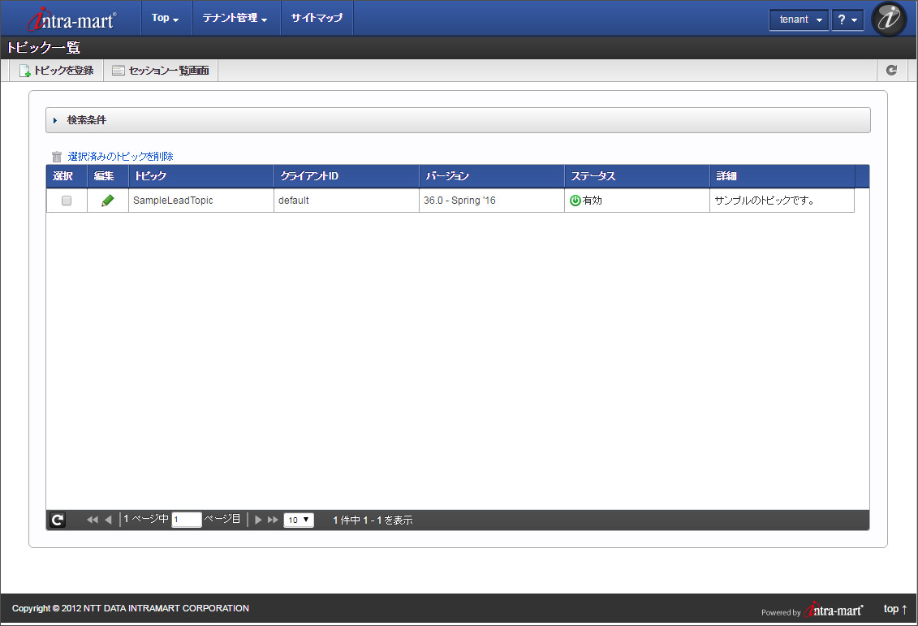Click the green 有効 status icon
918x626 pixels.
[575, 200]
